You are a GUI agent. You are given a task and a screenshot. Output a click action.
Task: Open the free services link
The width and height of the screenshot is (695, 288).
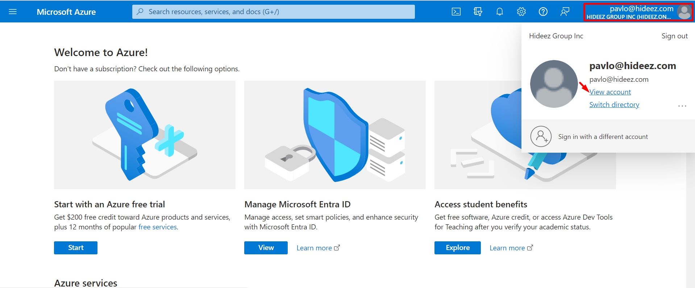pyautogui.click(x=158, y=227)
